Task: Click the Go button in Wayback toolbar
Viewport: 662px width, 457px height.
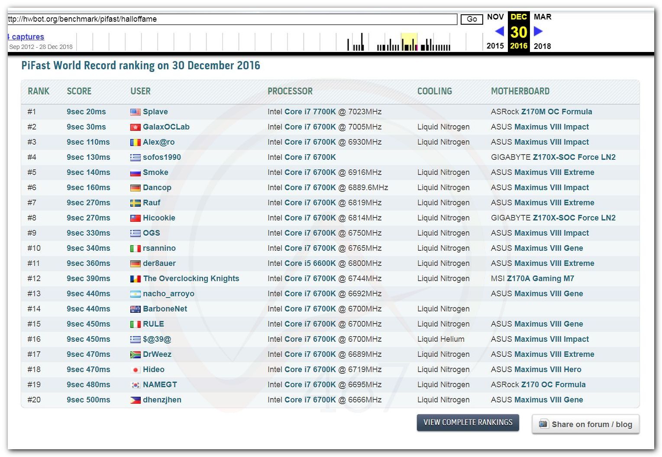Action: 471,19
